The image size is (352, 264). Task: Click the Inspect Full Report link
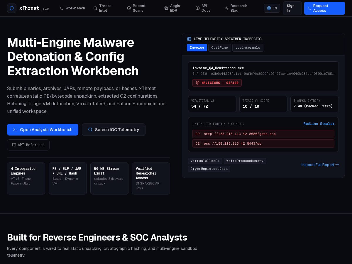[320, 165]
